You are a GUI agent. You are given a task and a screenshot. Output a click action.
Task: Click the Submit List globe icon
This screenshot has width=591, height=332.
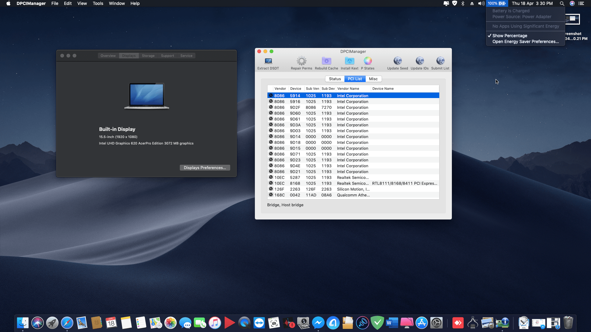pos(440,61)
